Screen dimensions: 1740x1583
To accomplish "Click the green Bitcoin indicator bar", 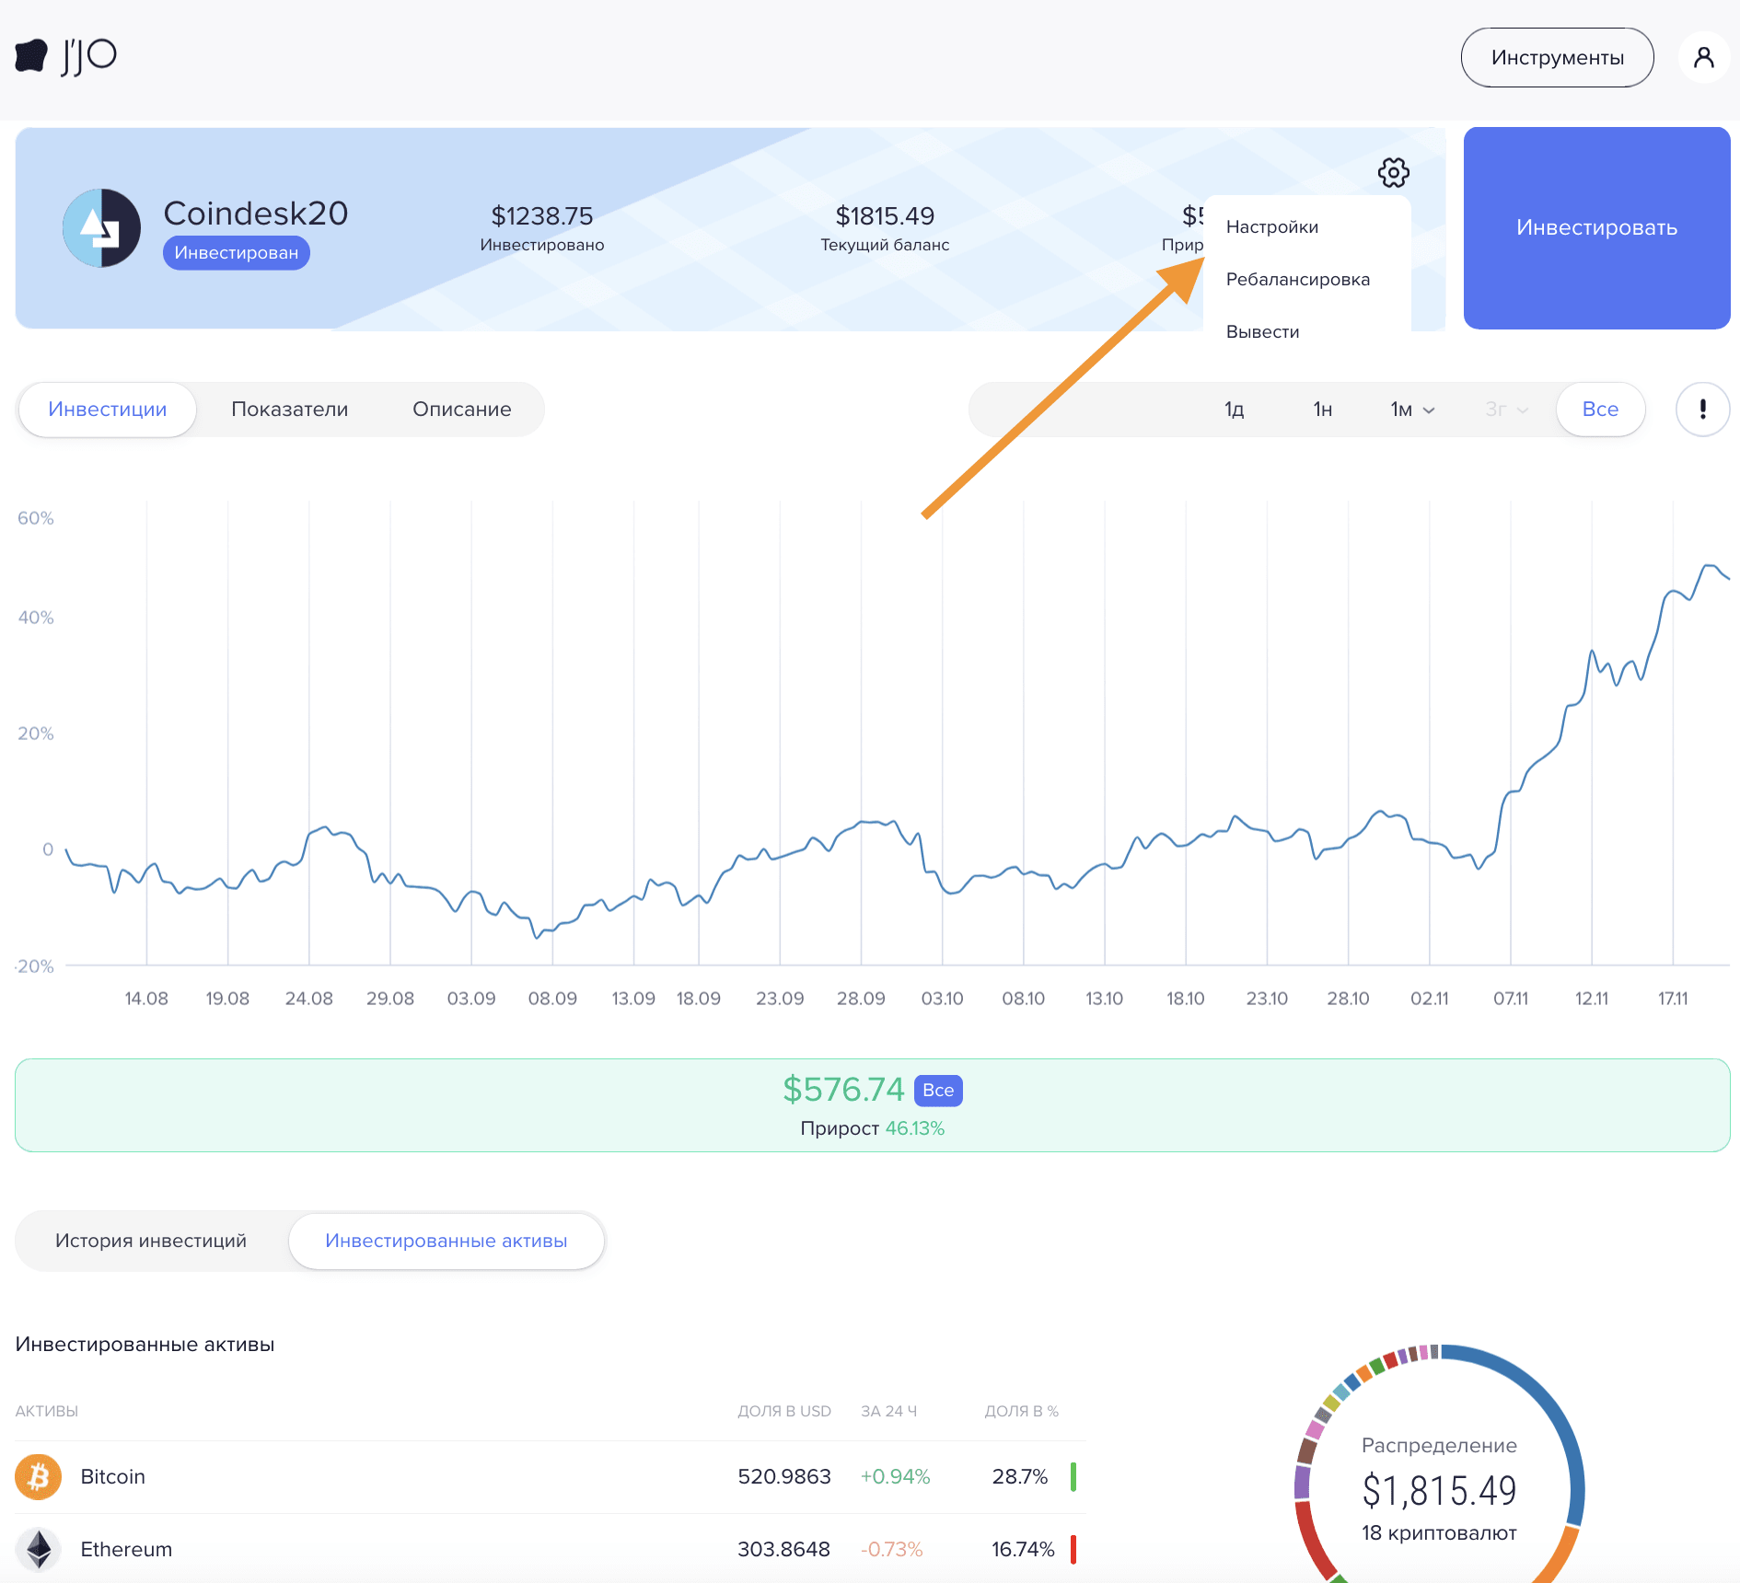I will click(x=1073, y=1476).
